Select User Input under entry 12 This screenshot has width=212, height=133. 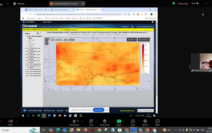tap(31, 40)
